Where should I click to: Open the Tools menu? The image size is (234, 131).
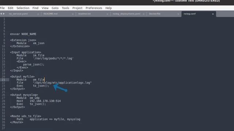pyautogui.click(x=65, y=8)
